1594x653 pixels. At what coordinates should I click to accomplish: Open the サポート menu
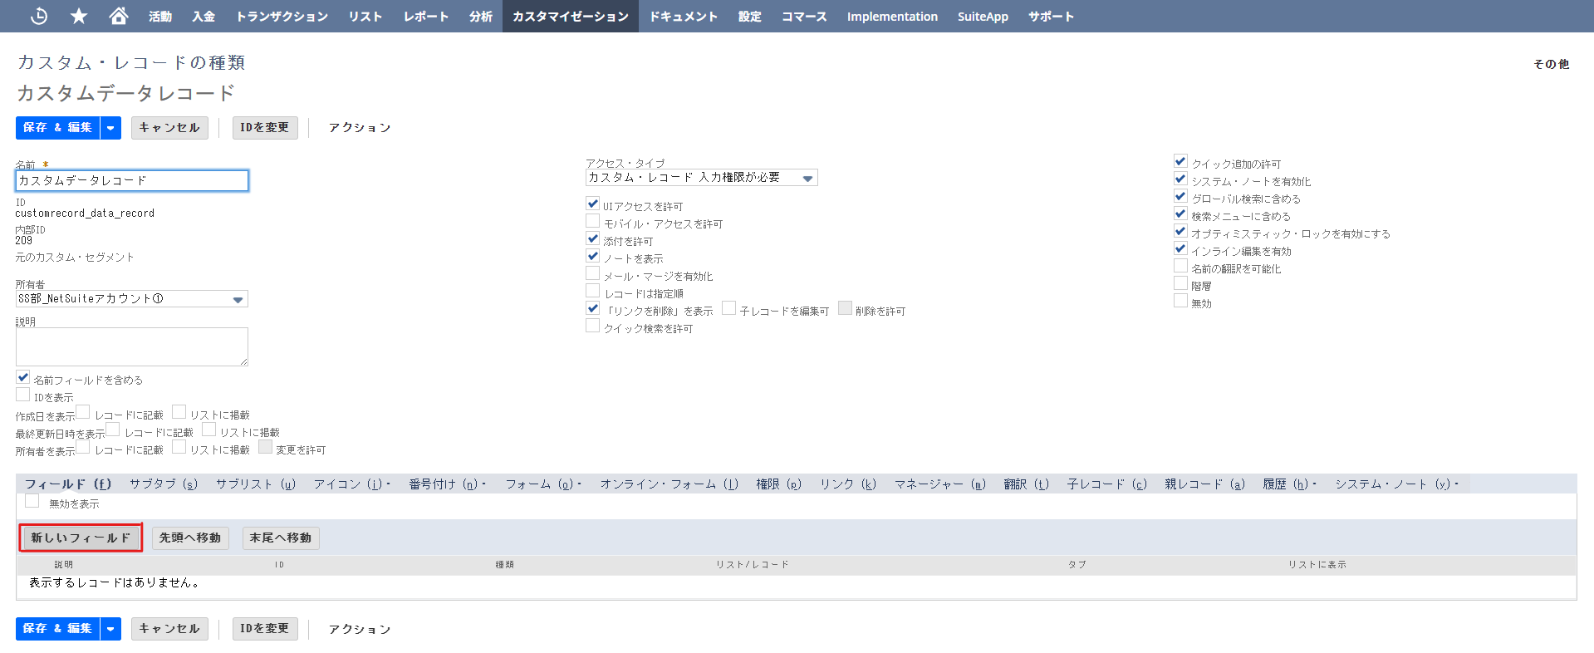pos(1051,17)
